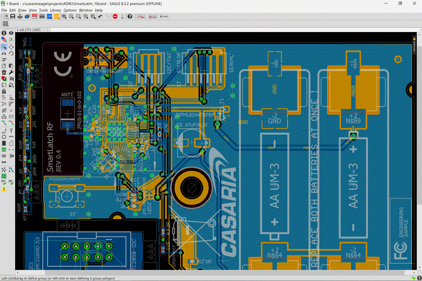The image size is (422, 281).
Task: Click the Zoom to fit icon
Action: 64,16
